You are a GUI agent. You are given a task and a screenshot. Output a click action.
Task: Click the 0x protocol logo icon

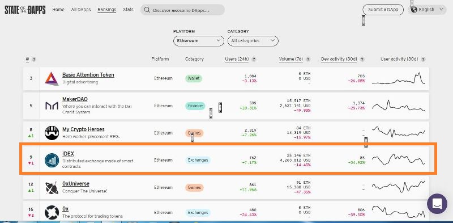(x=52, y=213)
